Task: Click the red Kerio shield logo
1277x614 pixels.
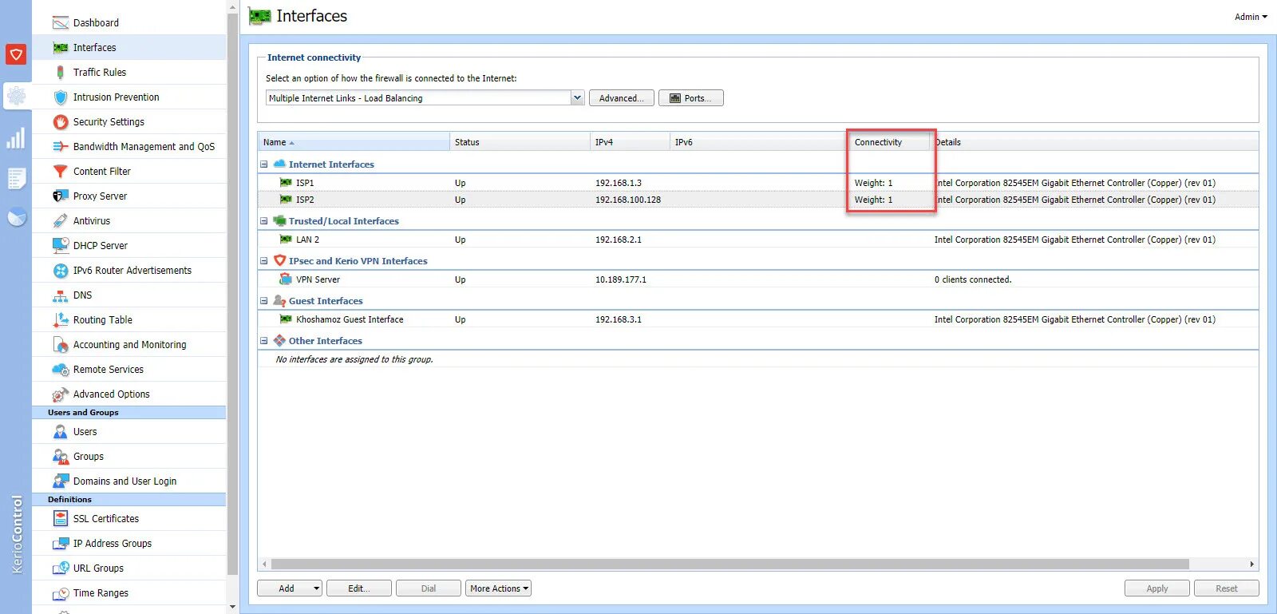Action: coord(16,54)
